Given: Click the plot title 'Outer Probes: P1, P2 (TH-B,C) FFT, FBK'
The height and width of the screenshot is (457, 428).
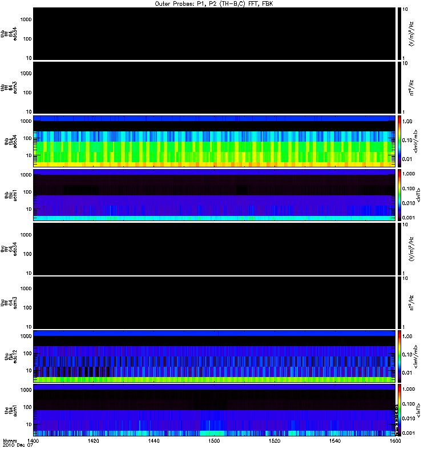Looking at the screenshot, I should (x=213, y=4).
